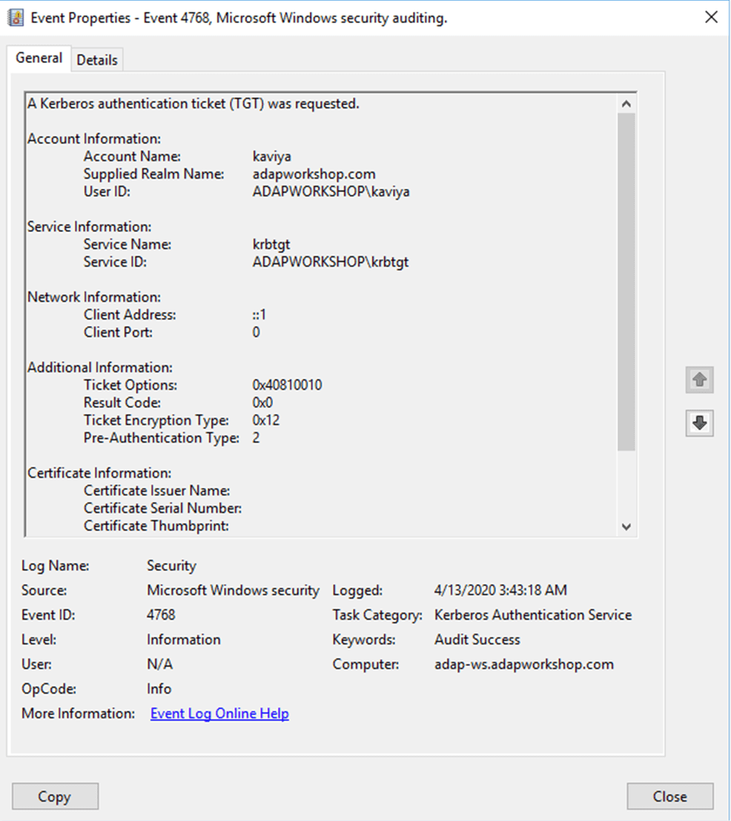Click the Event Properties title bar icon

click(x=15, y=16)
